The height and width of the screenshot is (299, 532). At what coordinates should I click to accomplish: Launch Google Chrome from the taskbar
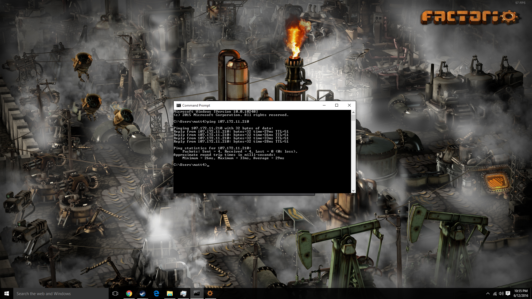pyautogui.click(x=129, y=293)
